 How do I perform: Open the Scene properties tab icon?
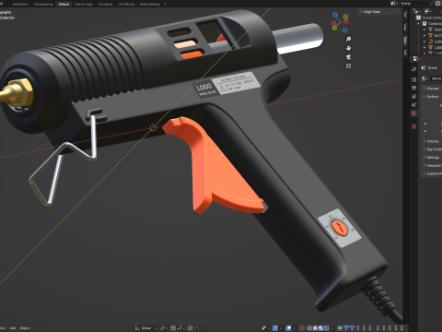413,105
